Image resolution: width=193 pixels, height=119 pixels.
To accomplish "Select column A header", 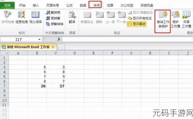I will coord(18,53).
